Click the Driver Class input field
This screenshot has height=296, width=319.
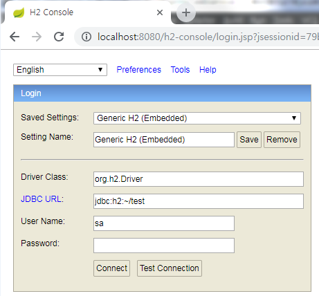click(199, 179)
